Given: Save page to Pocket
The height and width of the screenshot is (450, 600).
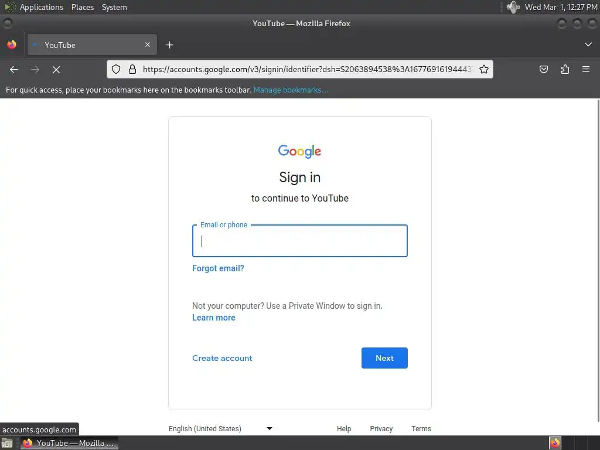Looking at the screenshot, I should pos(543,69).
